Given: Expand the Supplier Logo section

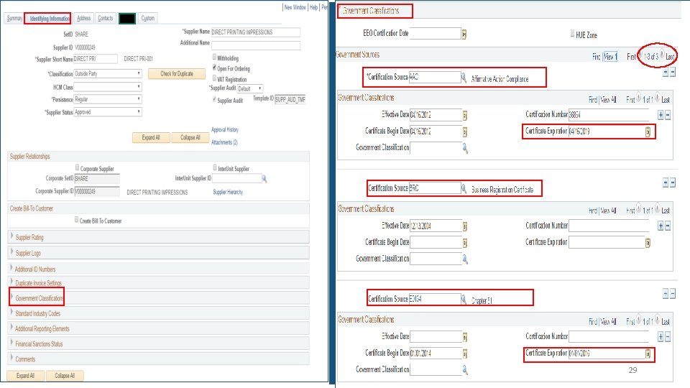Looking at the screenshot, I should click(x=12, y=252).
